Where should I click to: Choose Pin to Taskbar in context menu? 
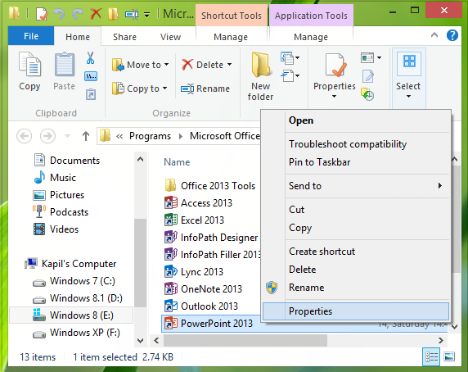(x=355, y=162)
